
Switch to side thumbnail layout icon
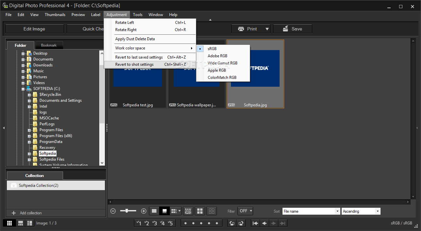30,223
